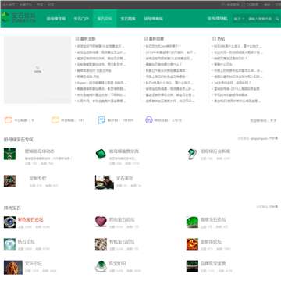Image resolution: width=281 pixels, height=281 pixels.
Task: Click the 祖母绿宝石专区 section heading
Action: tap(19, 140)
